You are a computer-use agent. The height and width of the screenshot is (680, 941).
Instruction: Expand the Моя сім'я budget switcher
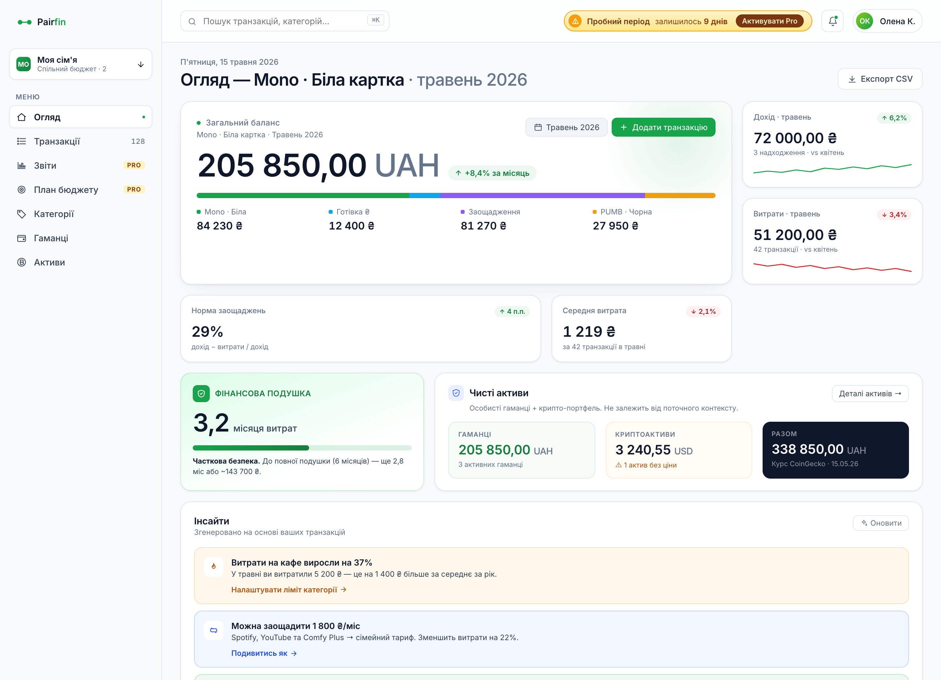[80, 64]
